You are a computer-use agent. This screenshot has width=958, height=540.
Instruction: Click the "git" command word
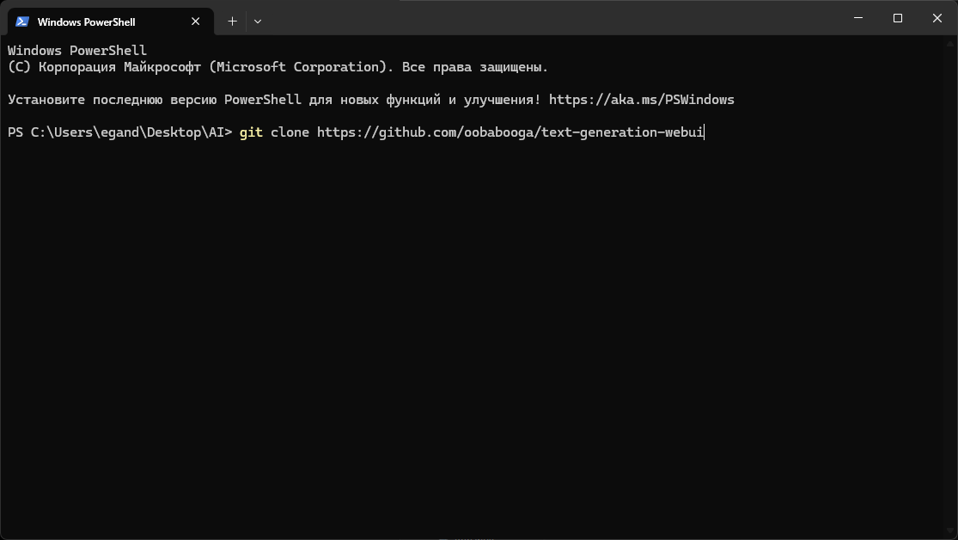pyautogui.click(x=251, y=132)
